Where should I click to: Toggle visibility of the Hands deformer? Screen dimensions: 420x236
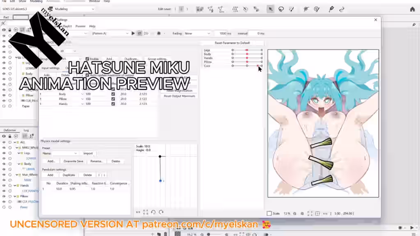(x=4, y=186)
